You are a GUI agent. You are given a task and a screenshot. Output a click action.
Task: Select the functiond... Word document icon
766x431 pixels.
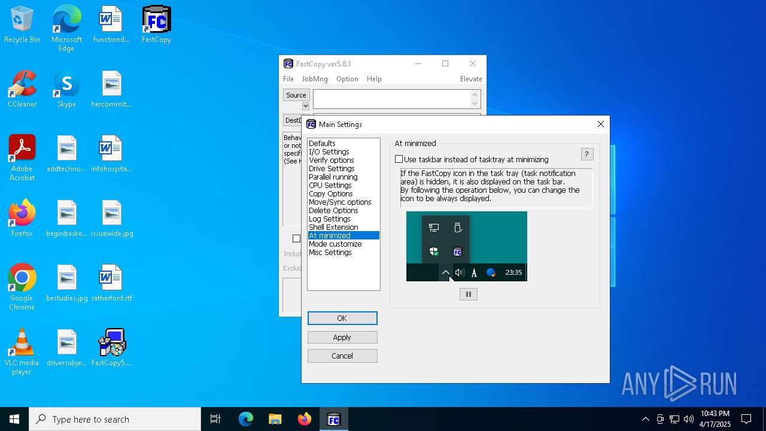[x=111, y=25]
